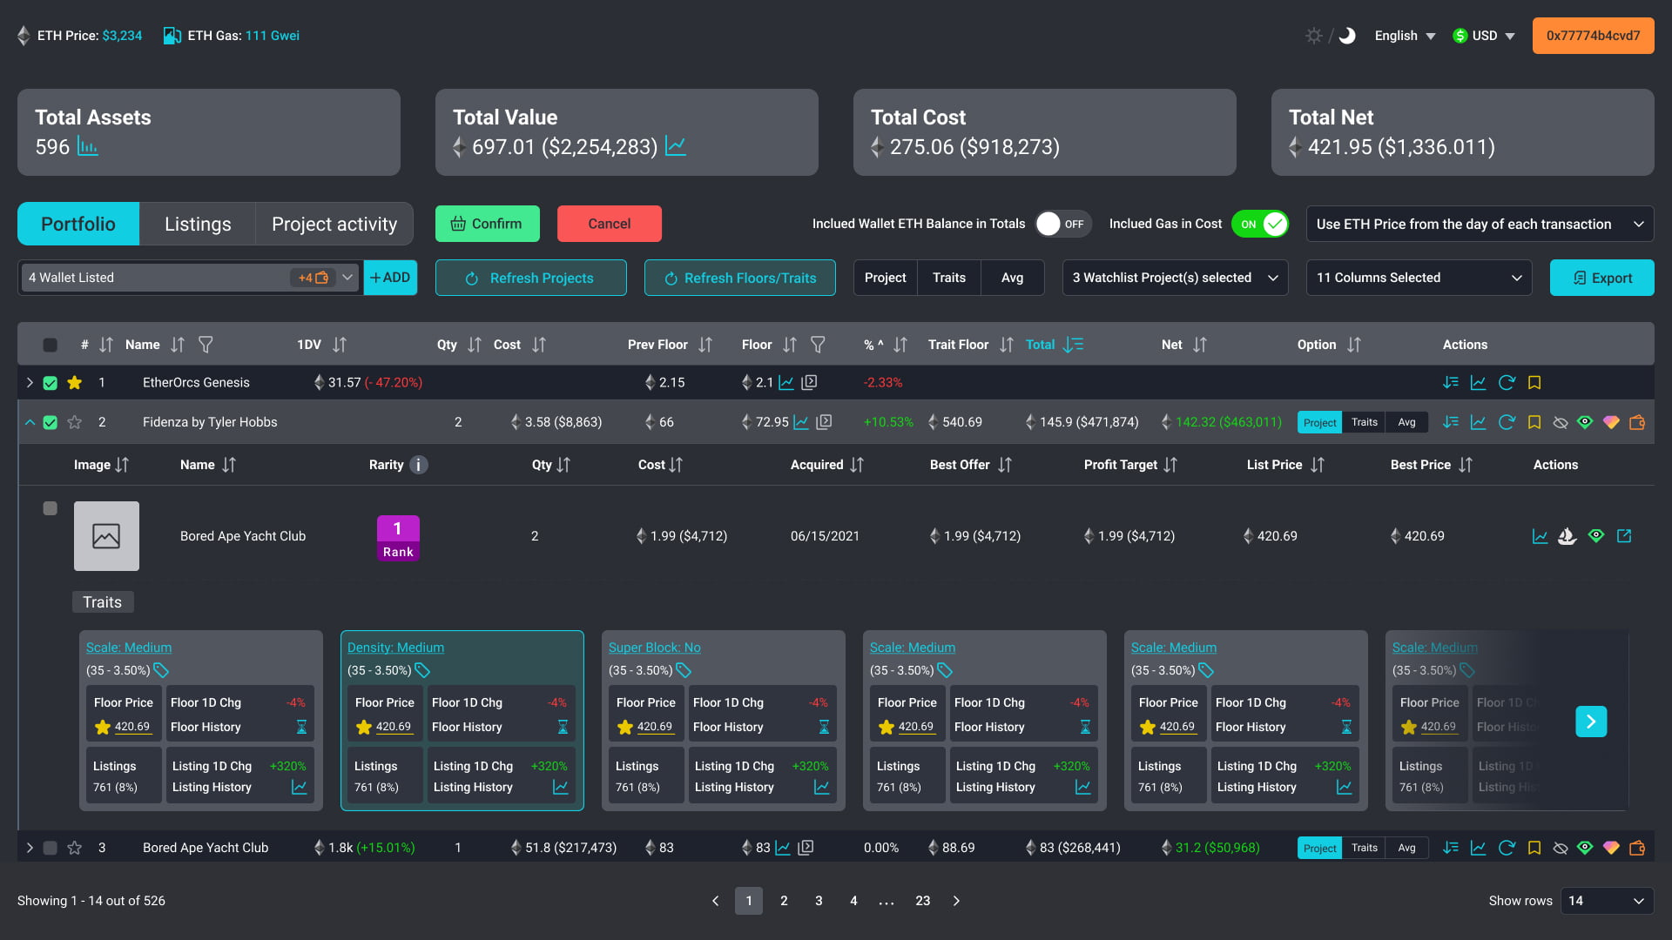1672x940 pixels.
Task: Go to page 3 in pagination
Action: coord(819,901)
